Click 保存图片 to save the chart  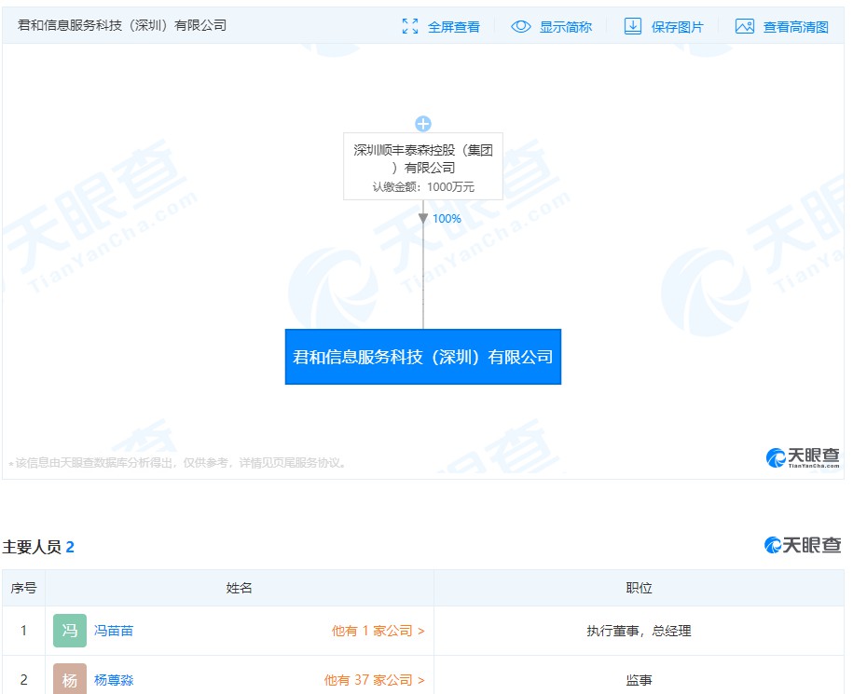pos(678,27)
